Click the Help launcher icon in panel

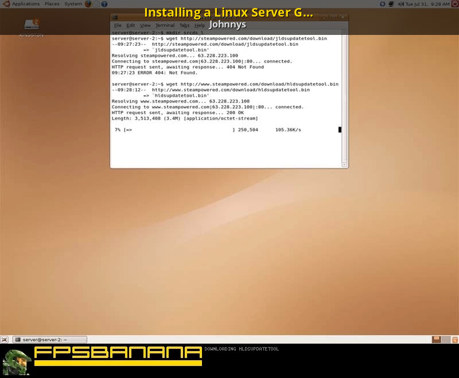[x=104, y=4]
